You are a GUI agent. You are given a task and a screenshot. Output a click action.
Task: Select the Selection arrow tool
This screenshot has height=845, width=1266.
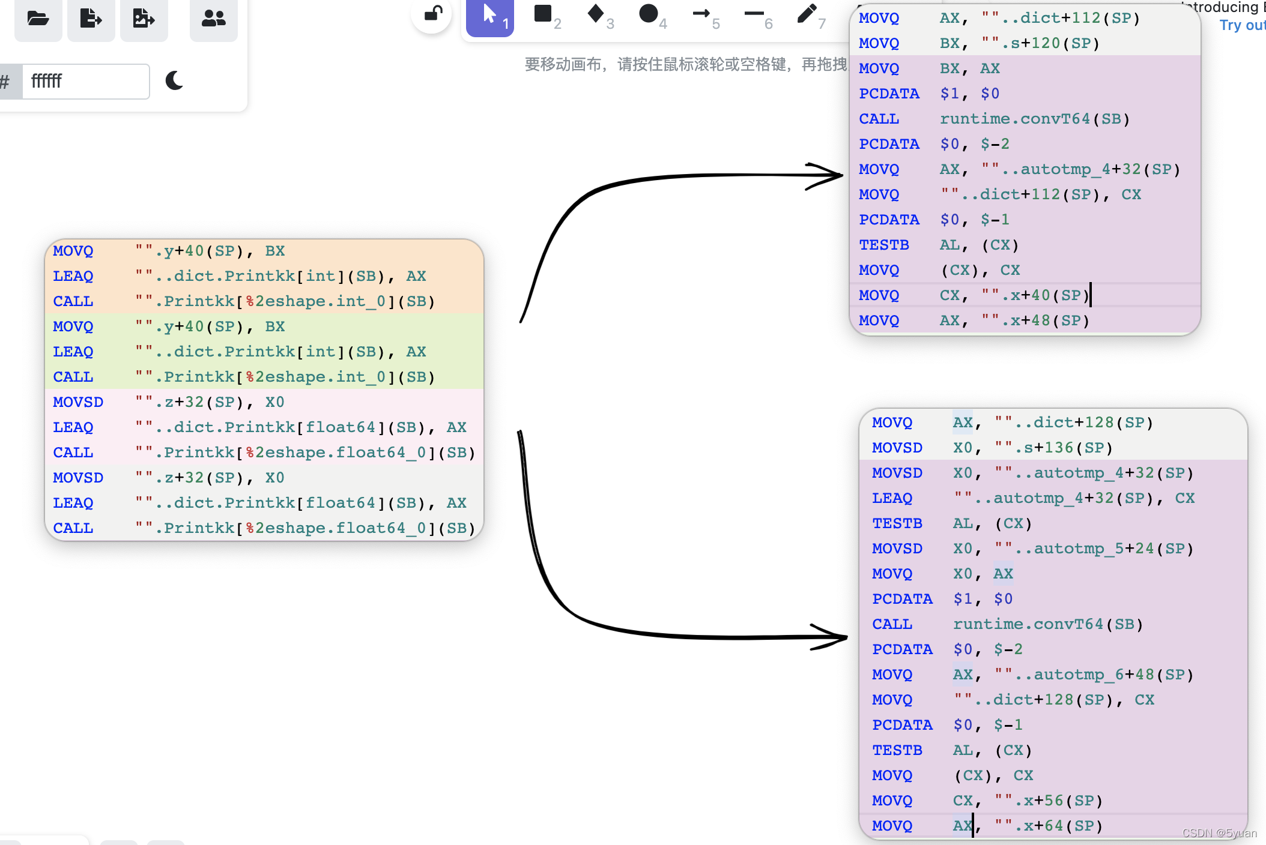click(x=490, y=17)
